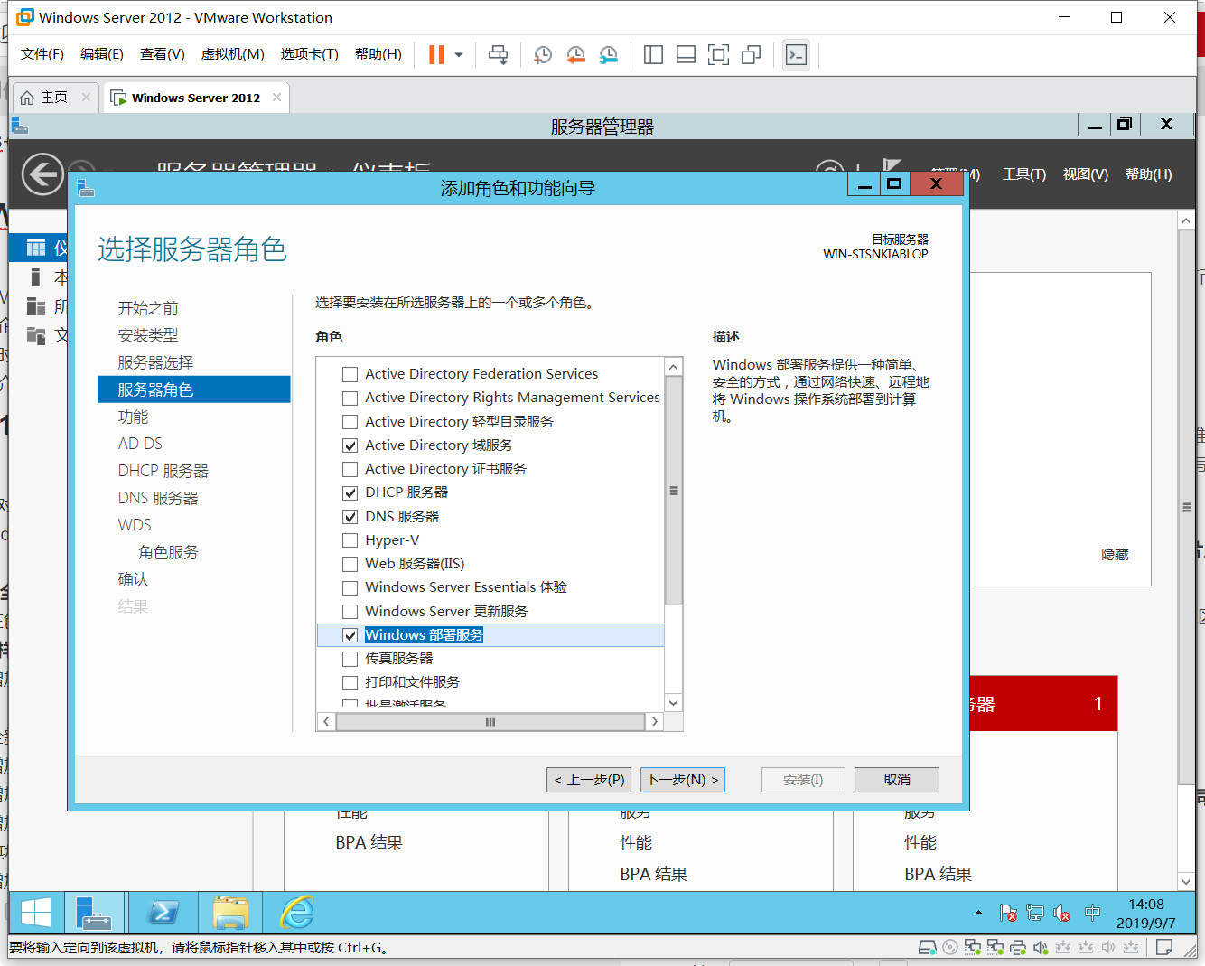Show hidden system tray icons via chevron
The width and height of the screenshot is (1205, 966).
click(x=978, y=913)
